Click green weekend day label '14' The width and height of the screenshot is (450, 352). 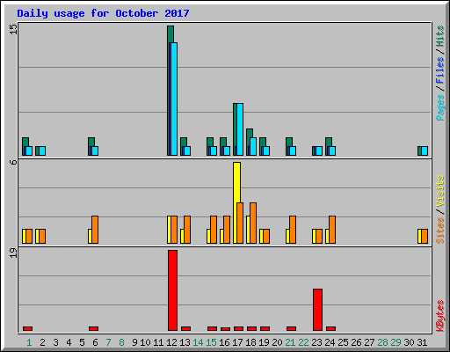tap(198, 342)
